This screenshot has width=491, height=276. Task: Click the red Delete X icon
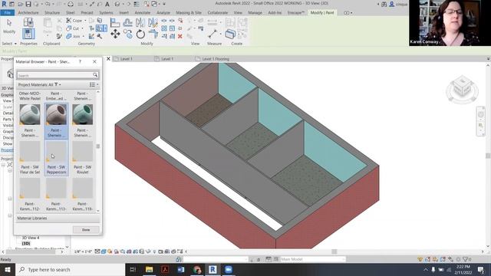point(180,36)
